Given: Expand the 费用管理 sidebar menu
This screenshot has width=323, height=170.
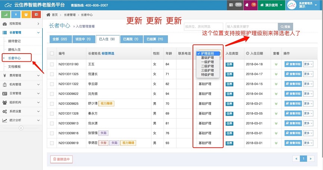Looking at the screenshot, I should pyautogui.click(x=21, y=76).
